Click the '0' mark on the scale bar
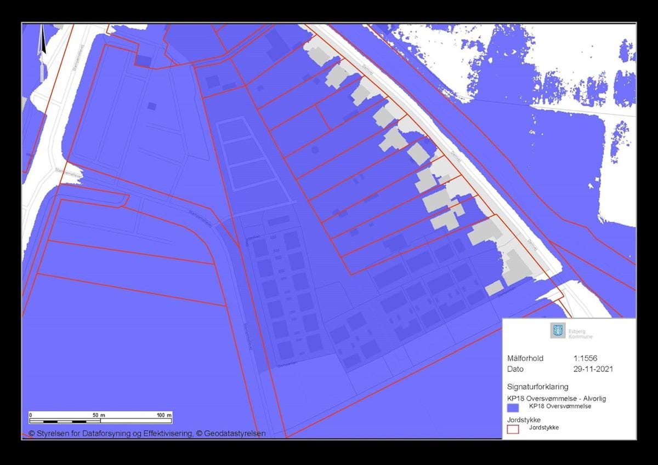 (x=31, y=415)
